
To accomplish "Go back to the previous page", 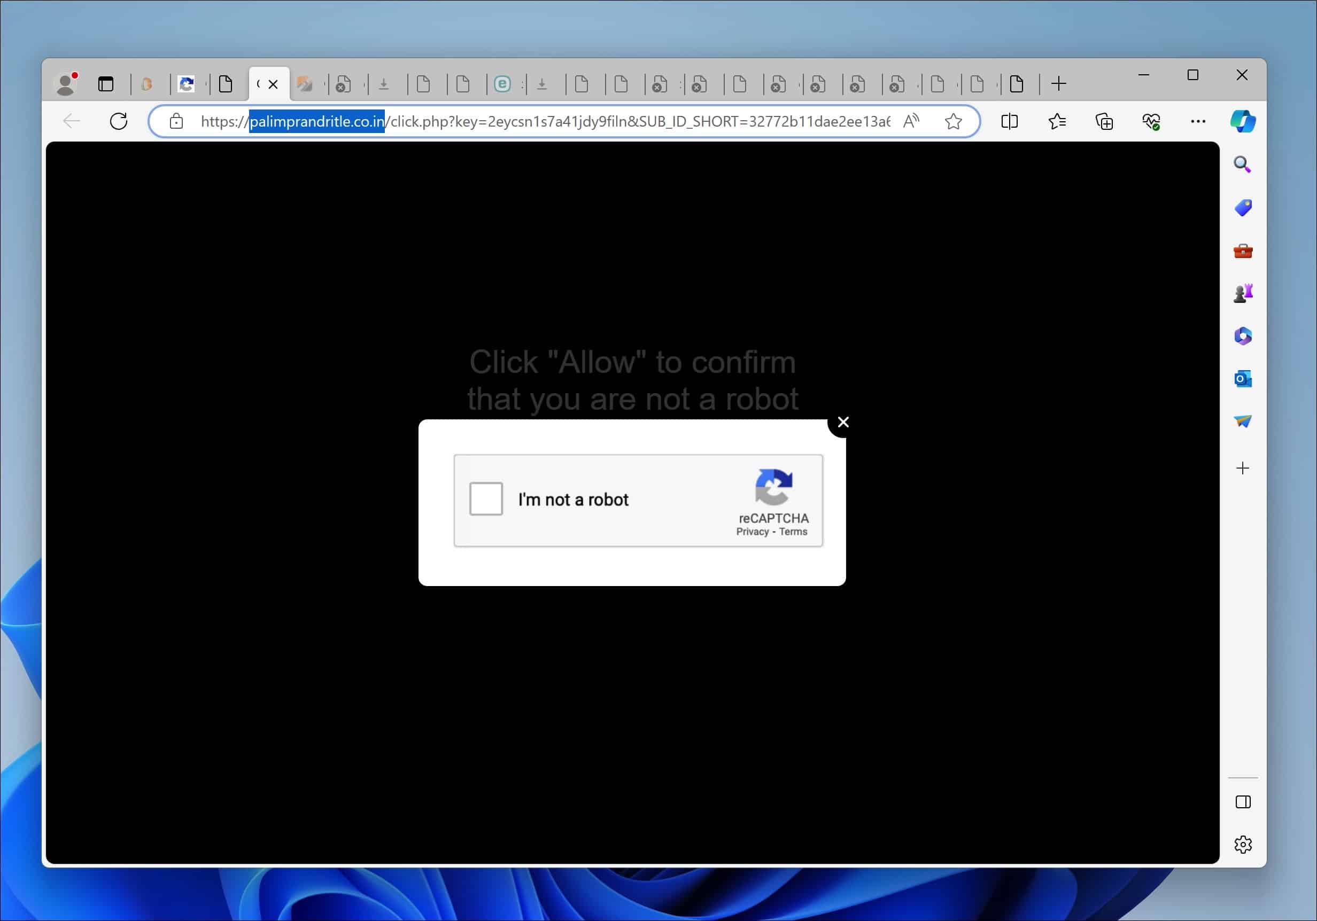I will click(x=72, y=122).
